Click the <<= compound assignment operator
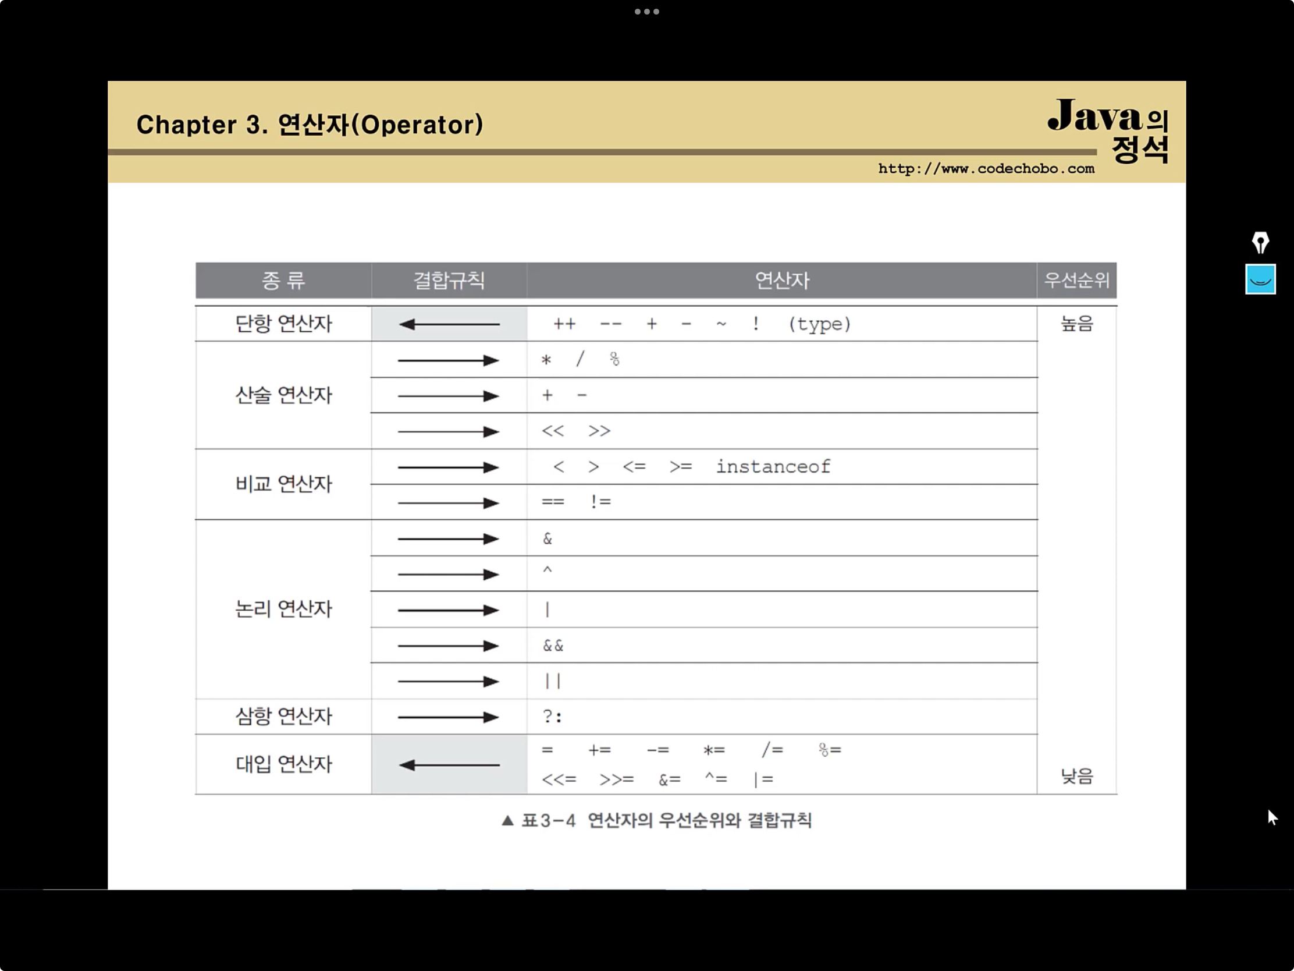Image resolution: width=1294 pixels, height=971 pixels. click(x=559, y=779)
